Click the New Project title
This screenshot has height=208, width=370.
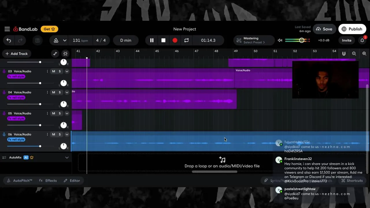(x=185, y=29)
